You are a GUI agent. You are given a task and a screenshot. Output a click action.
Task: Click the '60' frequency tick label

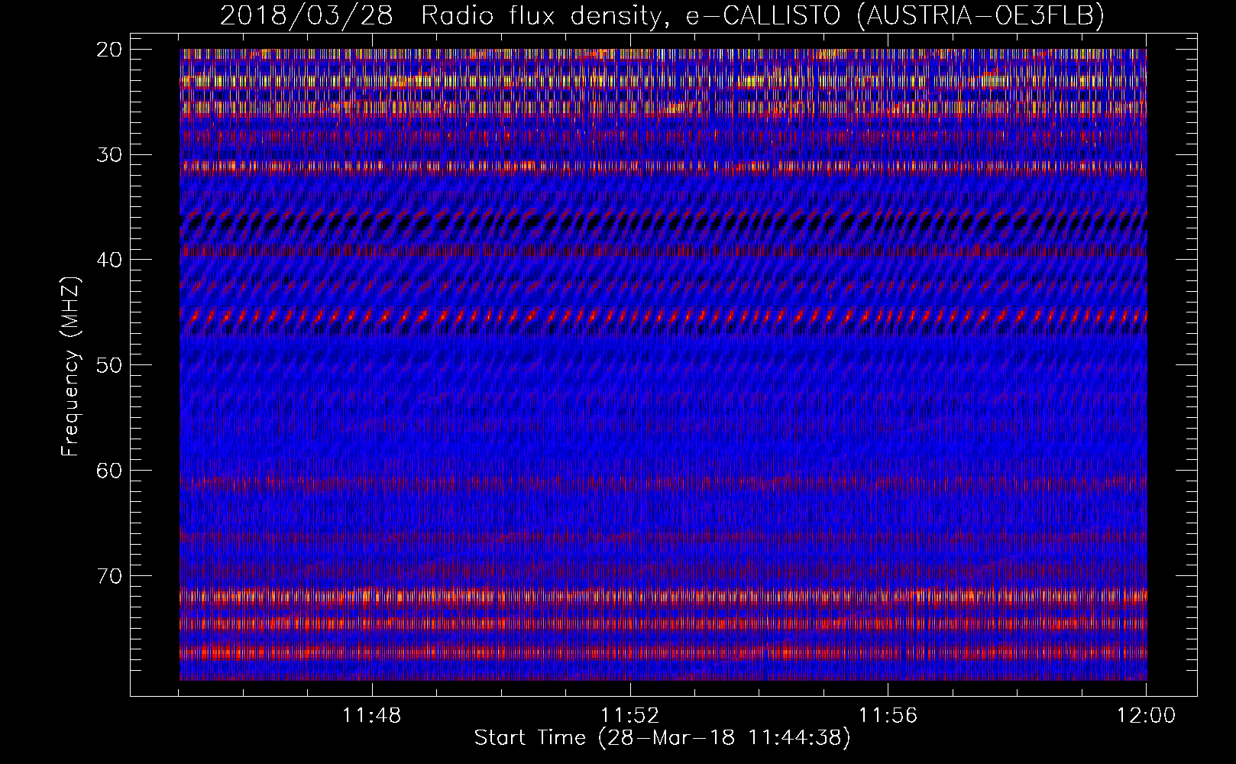109,471
